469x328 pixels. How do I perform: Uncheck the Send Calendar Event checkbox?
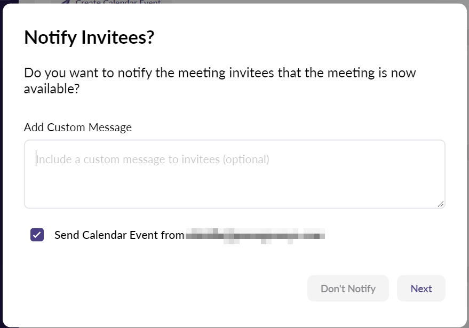[37, 235]
